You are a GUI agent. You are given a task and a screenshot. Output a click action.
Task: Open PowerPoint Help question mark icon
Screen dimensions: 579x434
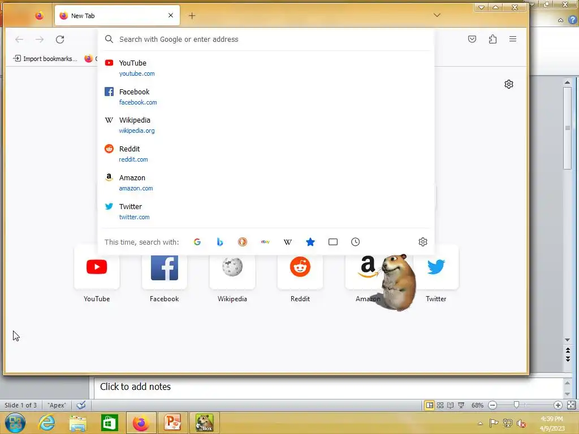[573, 20]
